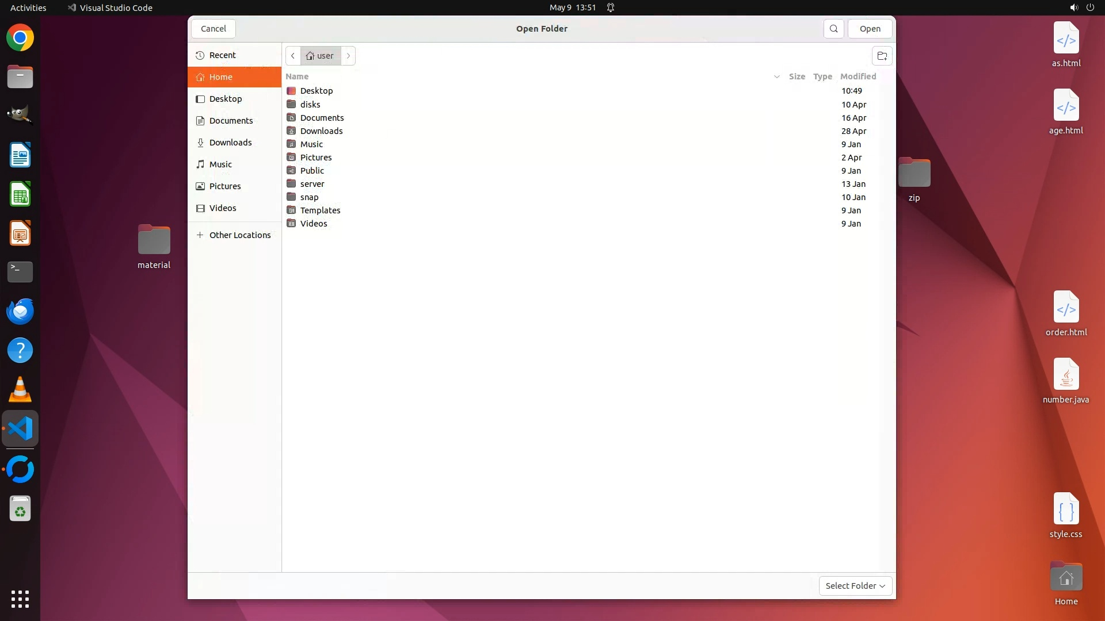Launch Google Chrome from the dock
1105x621 pixels.
point(20,38)
